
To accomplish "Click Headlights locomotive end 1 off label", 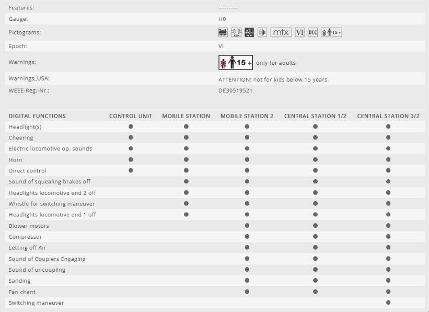I will tap(52, 215).
